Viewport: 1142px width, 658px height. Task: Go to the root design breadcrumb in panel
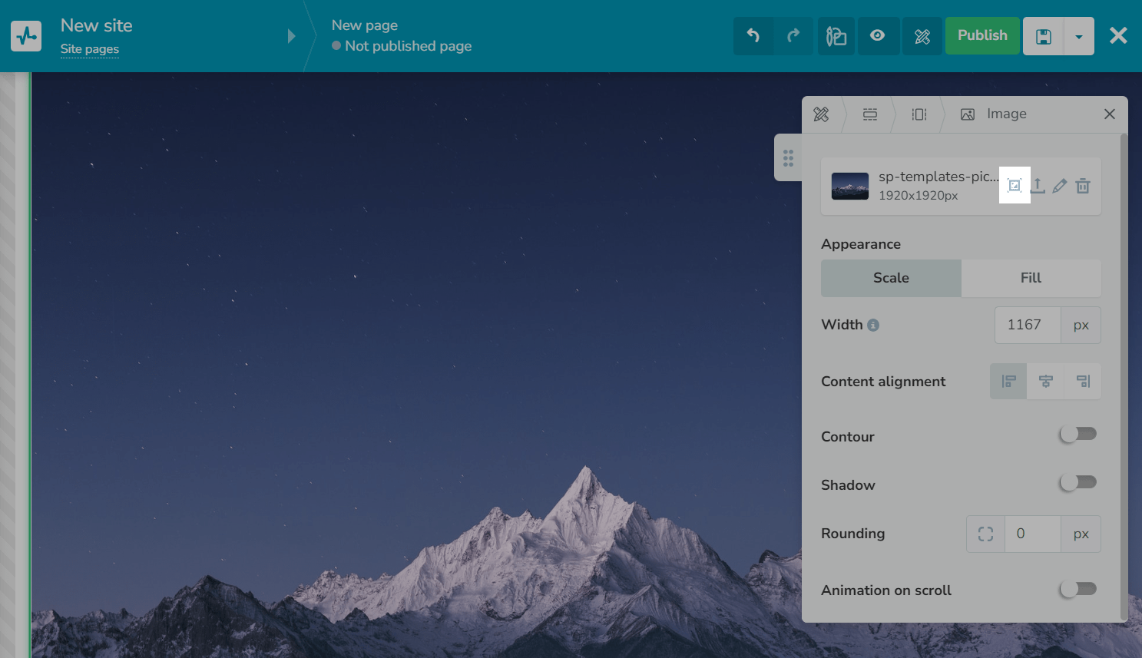tap(821, 114)
